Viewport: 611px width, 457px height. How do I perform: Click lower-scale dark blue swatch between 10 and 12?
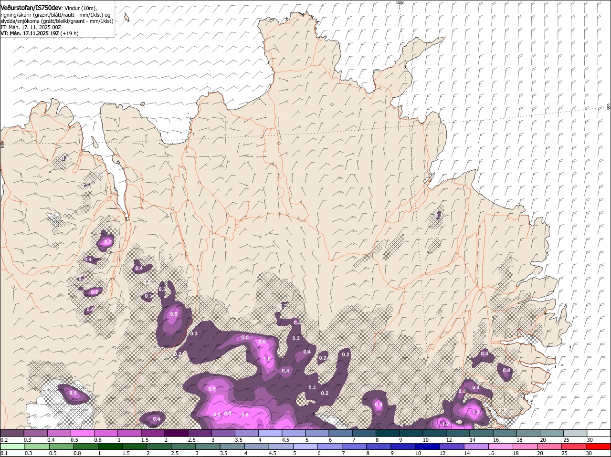[428, 447]
